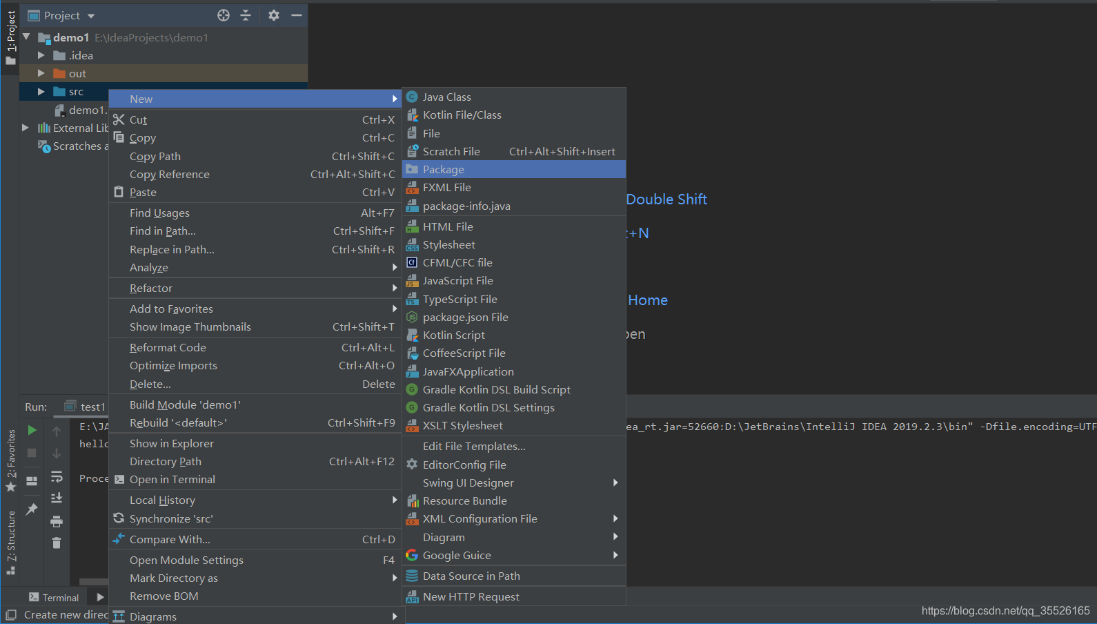
Task: Collapse the demo1 project root node
Action: tap(26, 37)
